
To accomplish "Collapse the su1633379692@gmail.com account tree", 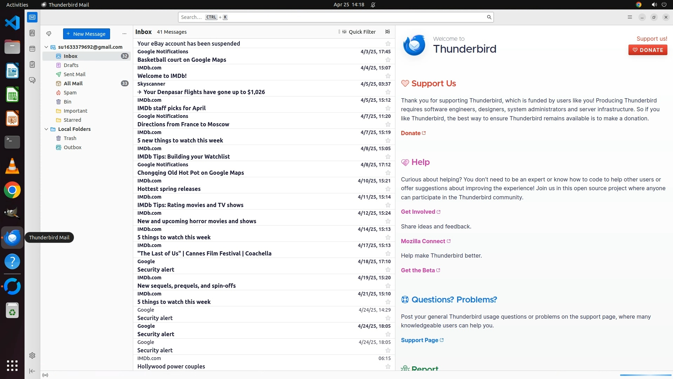I will click(46, 47).
